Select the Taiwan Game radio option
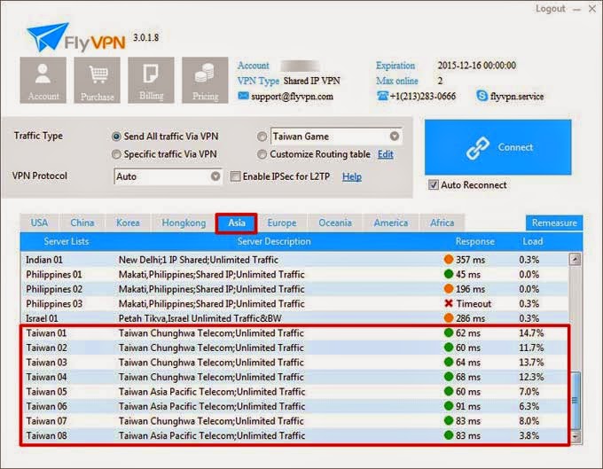 (x=262, y=137)
